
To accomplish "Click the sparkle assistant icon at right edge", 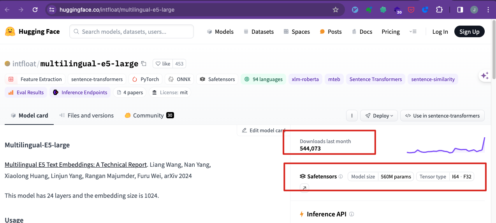I will tap(485, 76).
